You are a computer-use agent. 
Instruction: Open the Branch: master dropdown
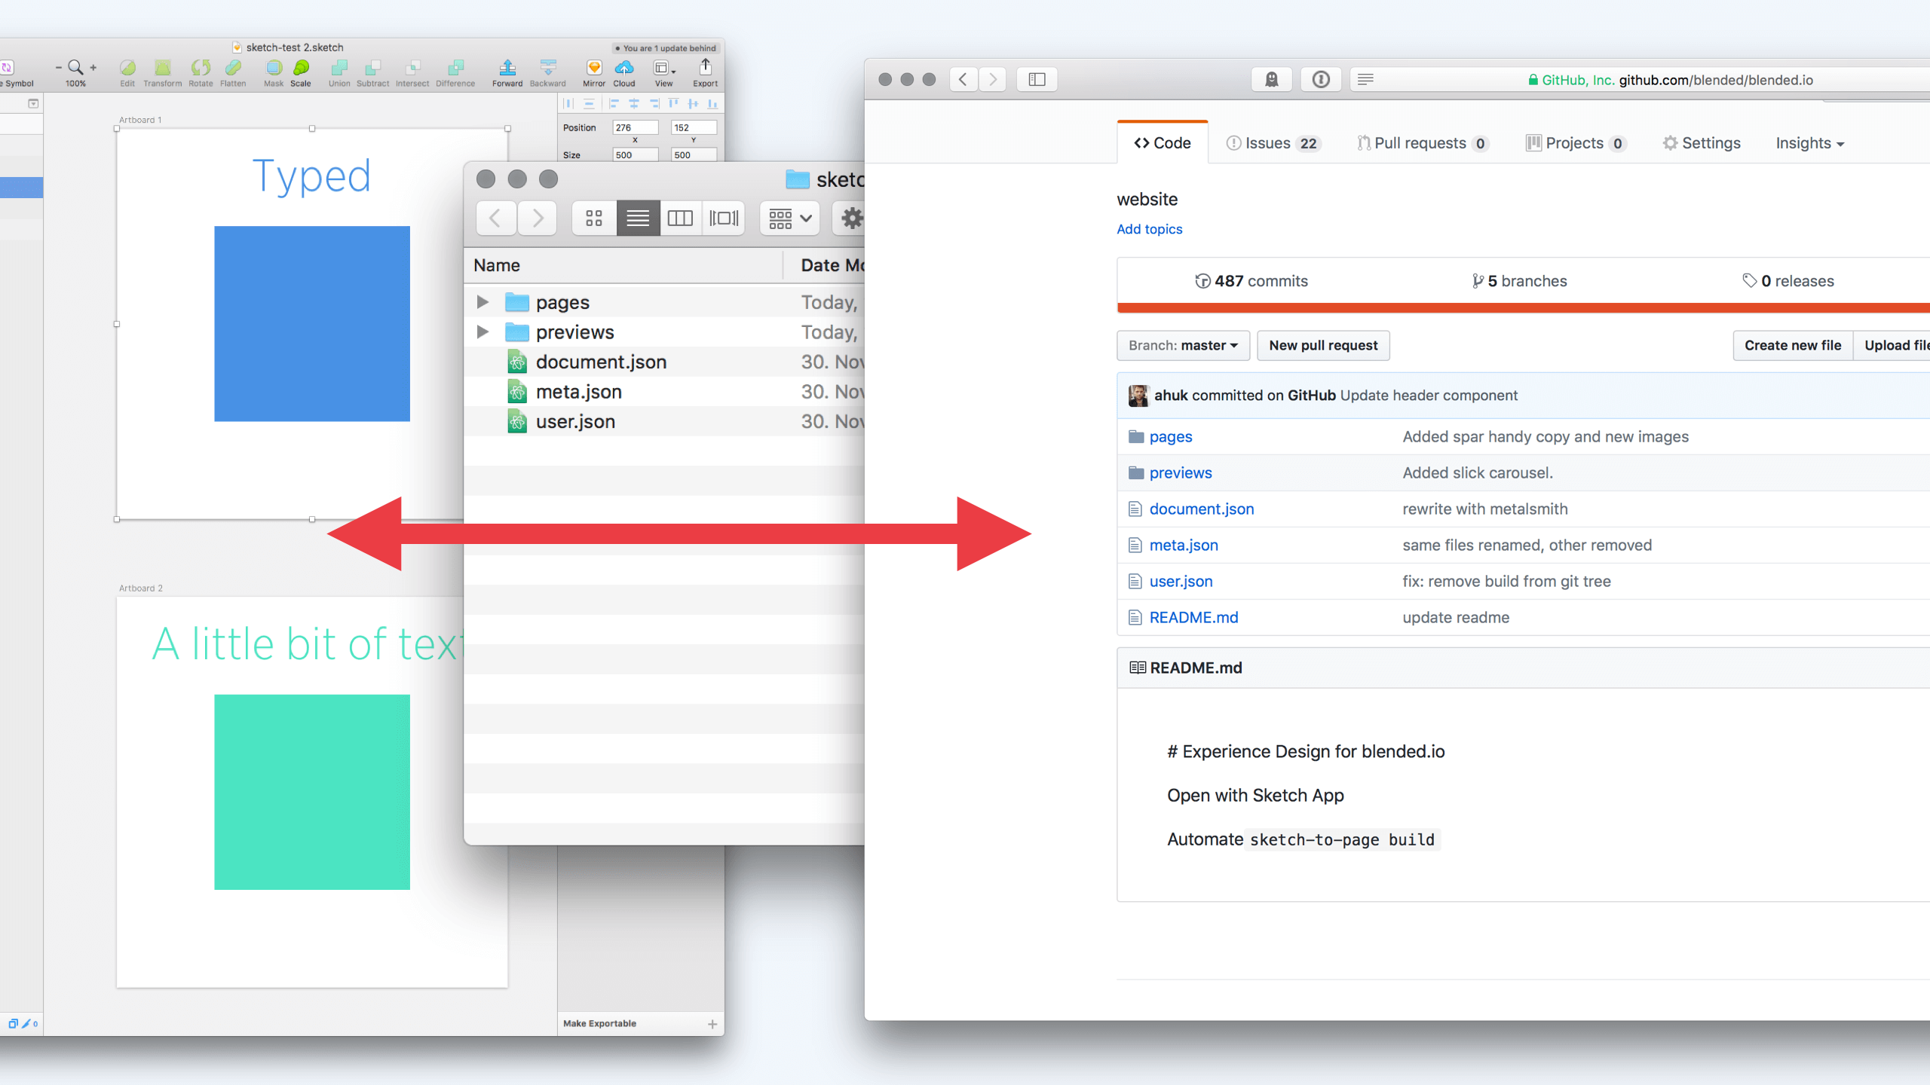pos(1182,345)
